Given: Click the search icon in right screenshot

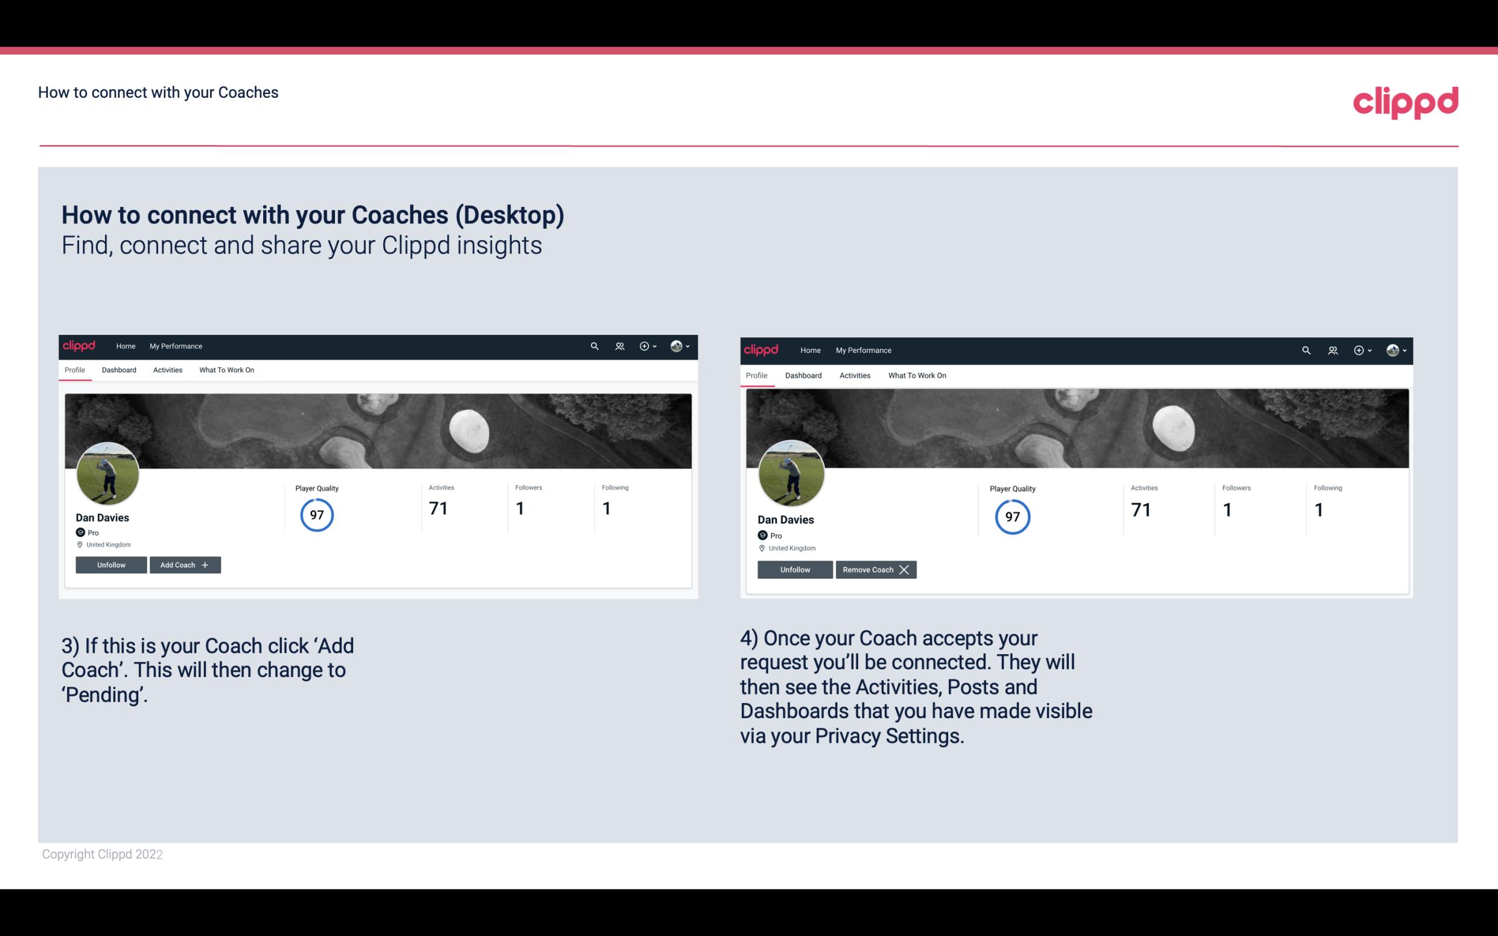Looking at the screenshot, I should click(1306, 351).
